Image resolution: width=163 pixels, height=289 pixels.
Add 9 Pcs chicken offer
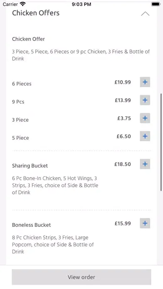click(x=145, y=100)
